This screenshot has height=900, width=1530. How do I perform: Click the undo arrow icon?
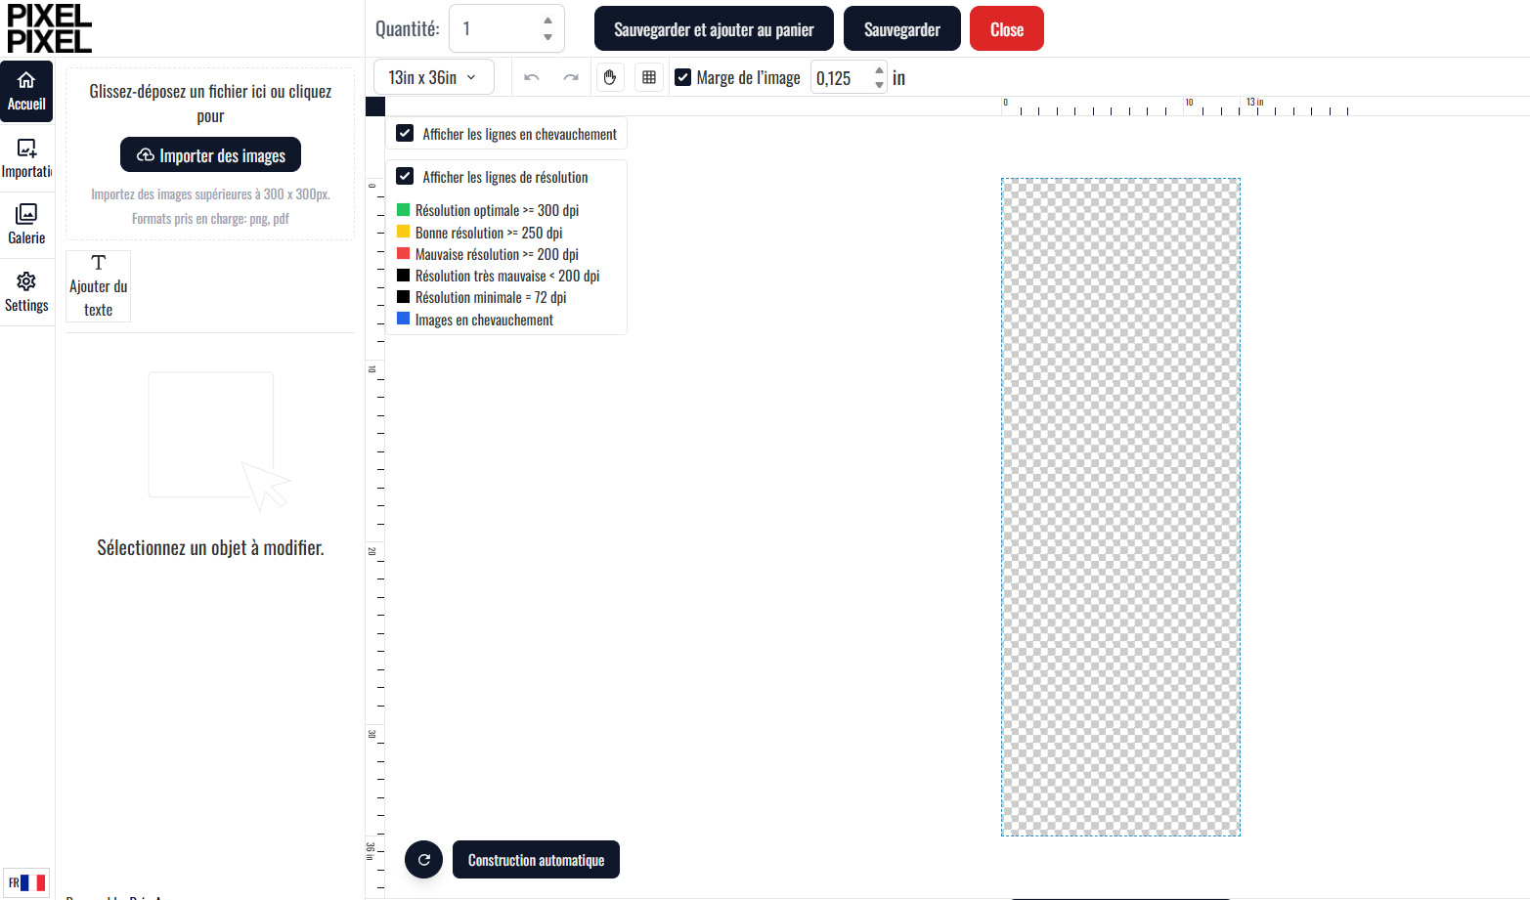[532, 77]
